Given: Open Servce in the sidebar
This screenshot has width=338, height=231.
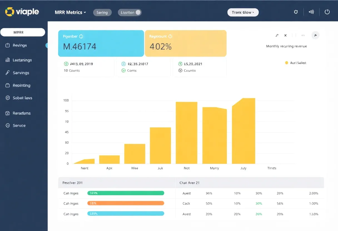Looking at the screenshot, I should click(x=19, y=125).
